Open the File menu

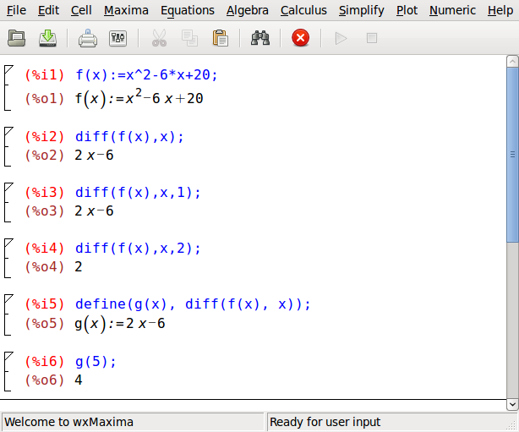point(16,10)
